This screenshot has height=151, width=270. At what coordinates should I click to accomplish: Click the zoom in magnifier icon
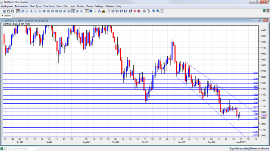coord(154,11)
